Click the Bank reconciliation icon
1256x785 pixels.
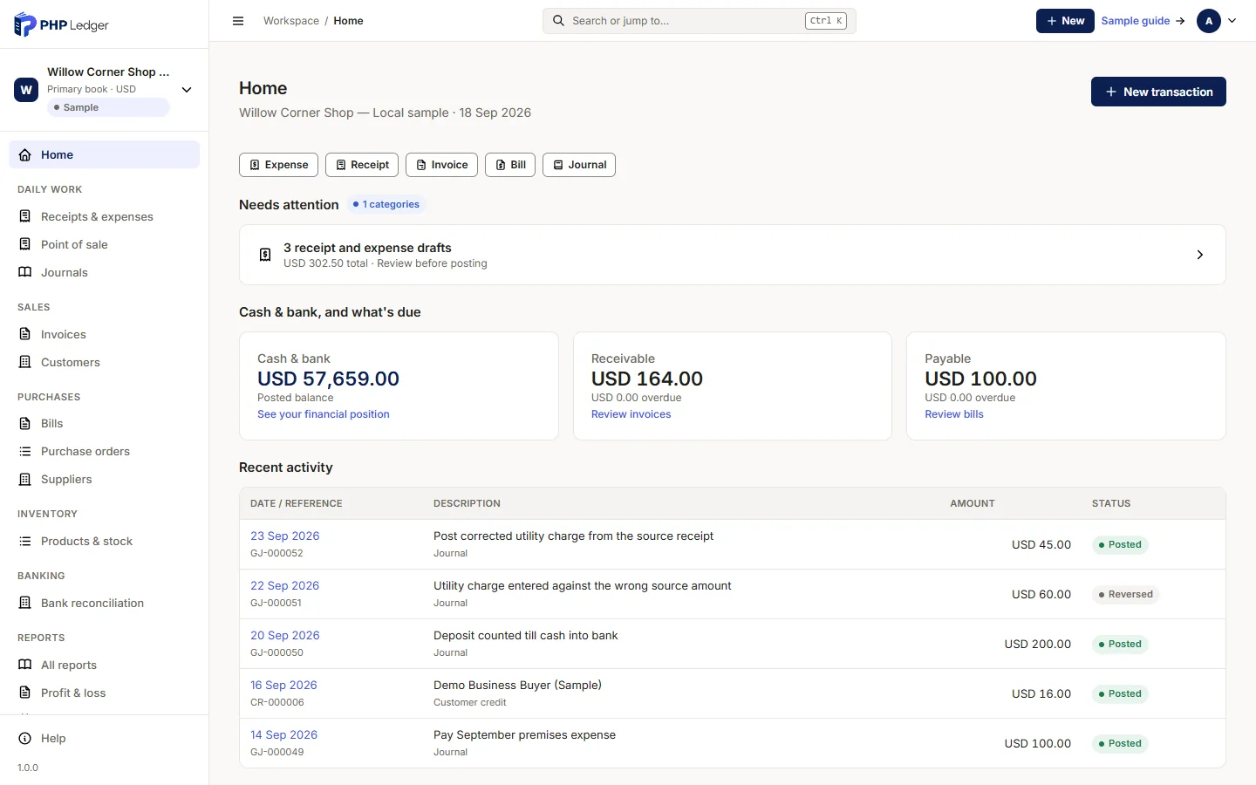(x=25, y=603)
